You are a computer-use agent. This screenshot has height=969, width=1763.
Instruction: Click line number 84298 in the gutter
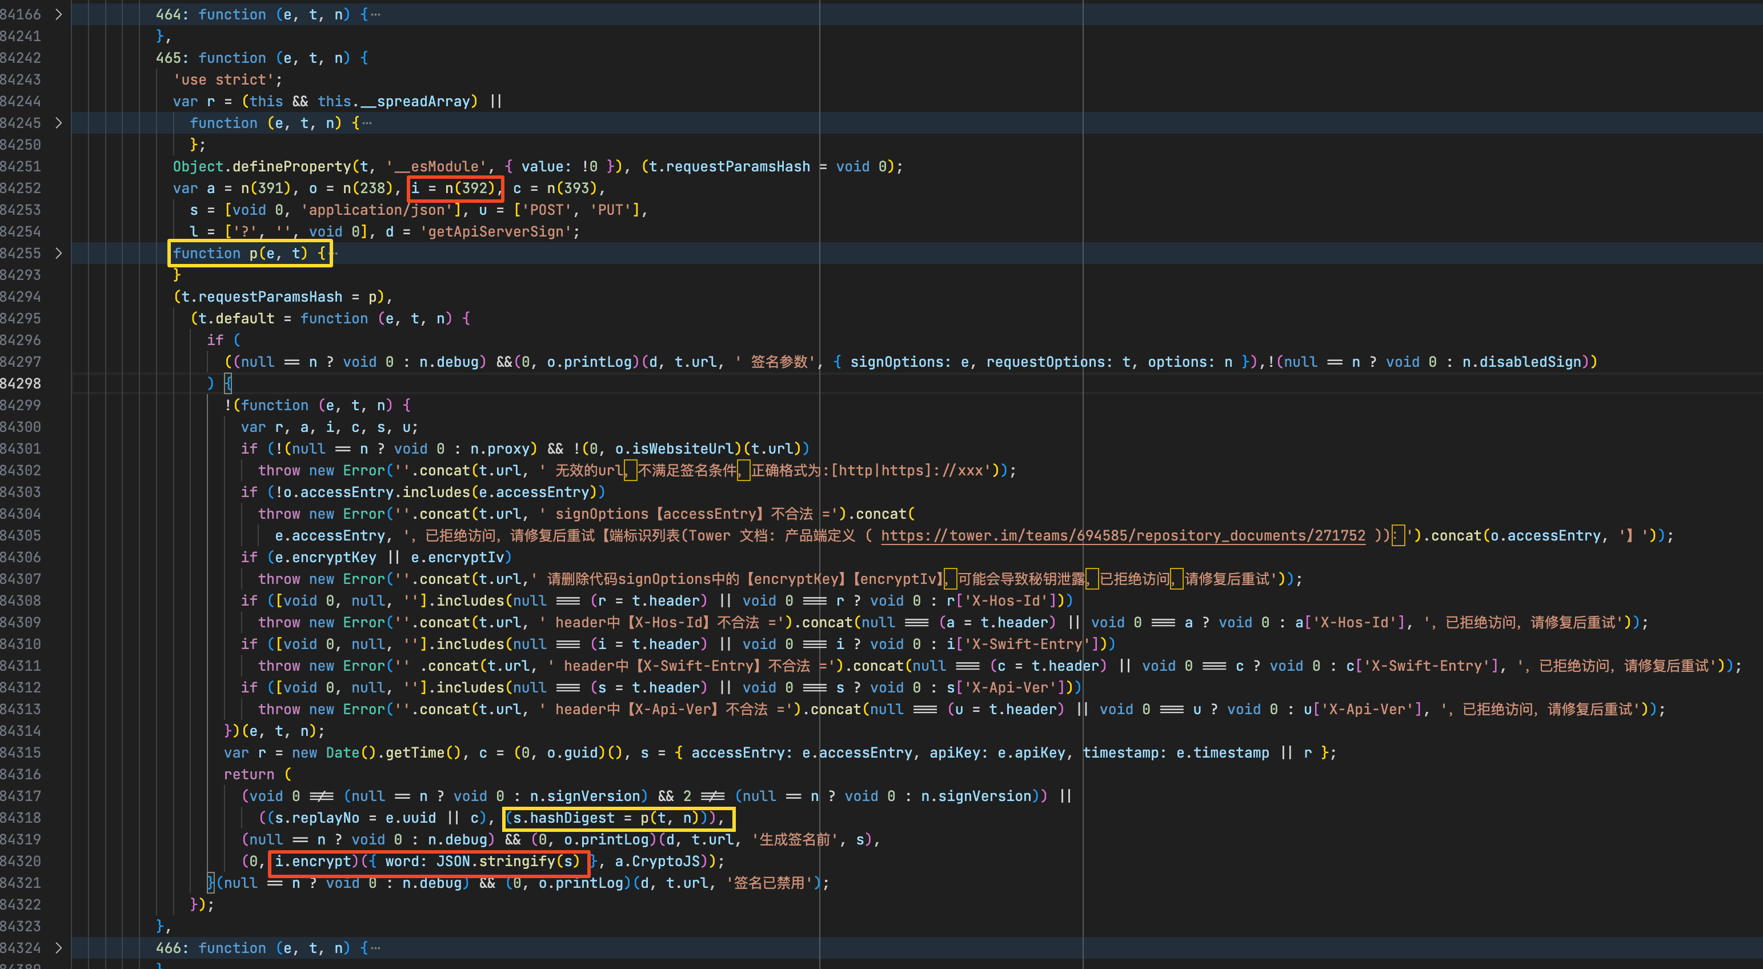tap(21, 384)
